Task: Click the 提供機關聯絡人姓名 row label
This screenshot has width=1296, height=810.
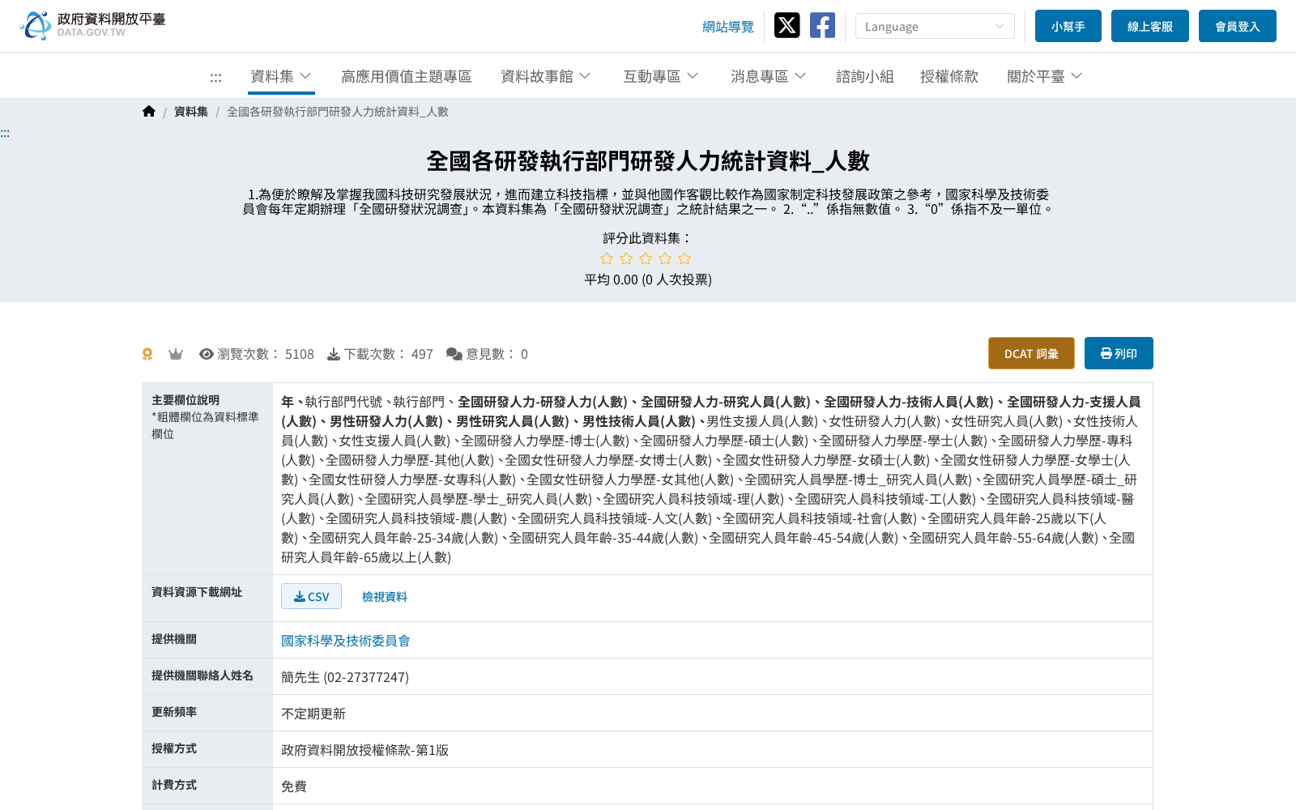Action: (x=202, y=676)
